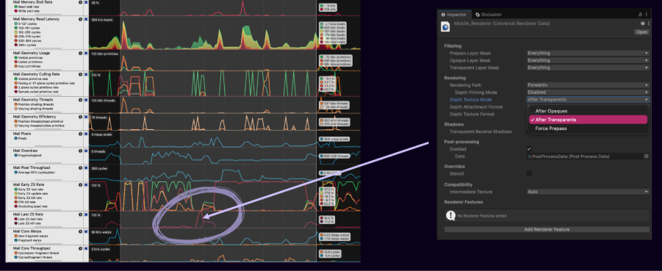Click green Early ZS test rate legend dot
Viewport: 662px width, 271px height.
tap(15, 189)
